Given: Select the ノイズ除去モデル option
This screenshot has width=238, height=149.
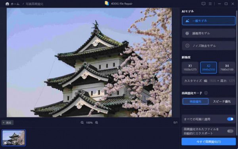Looking at the screenshot, I should [x=209, y=46].
